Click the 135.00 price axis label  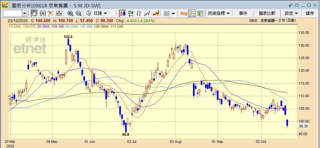point(304,32)
